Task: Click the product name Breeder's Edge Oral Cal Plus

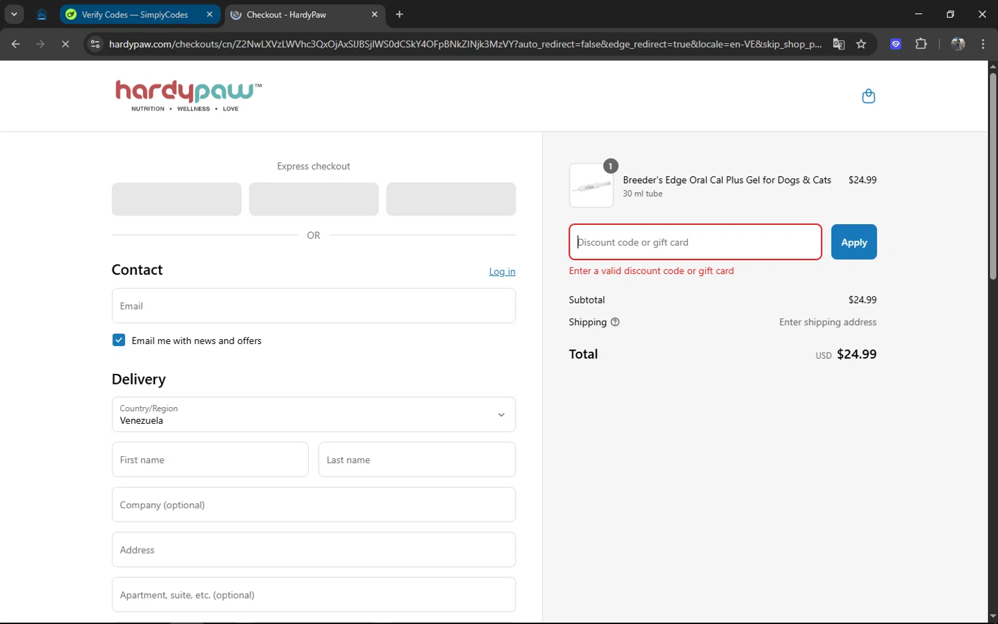Action: pyautogui.click(x=727, y=180)
